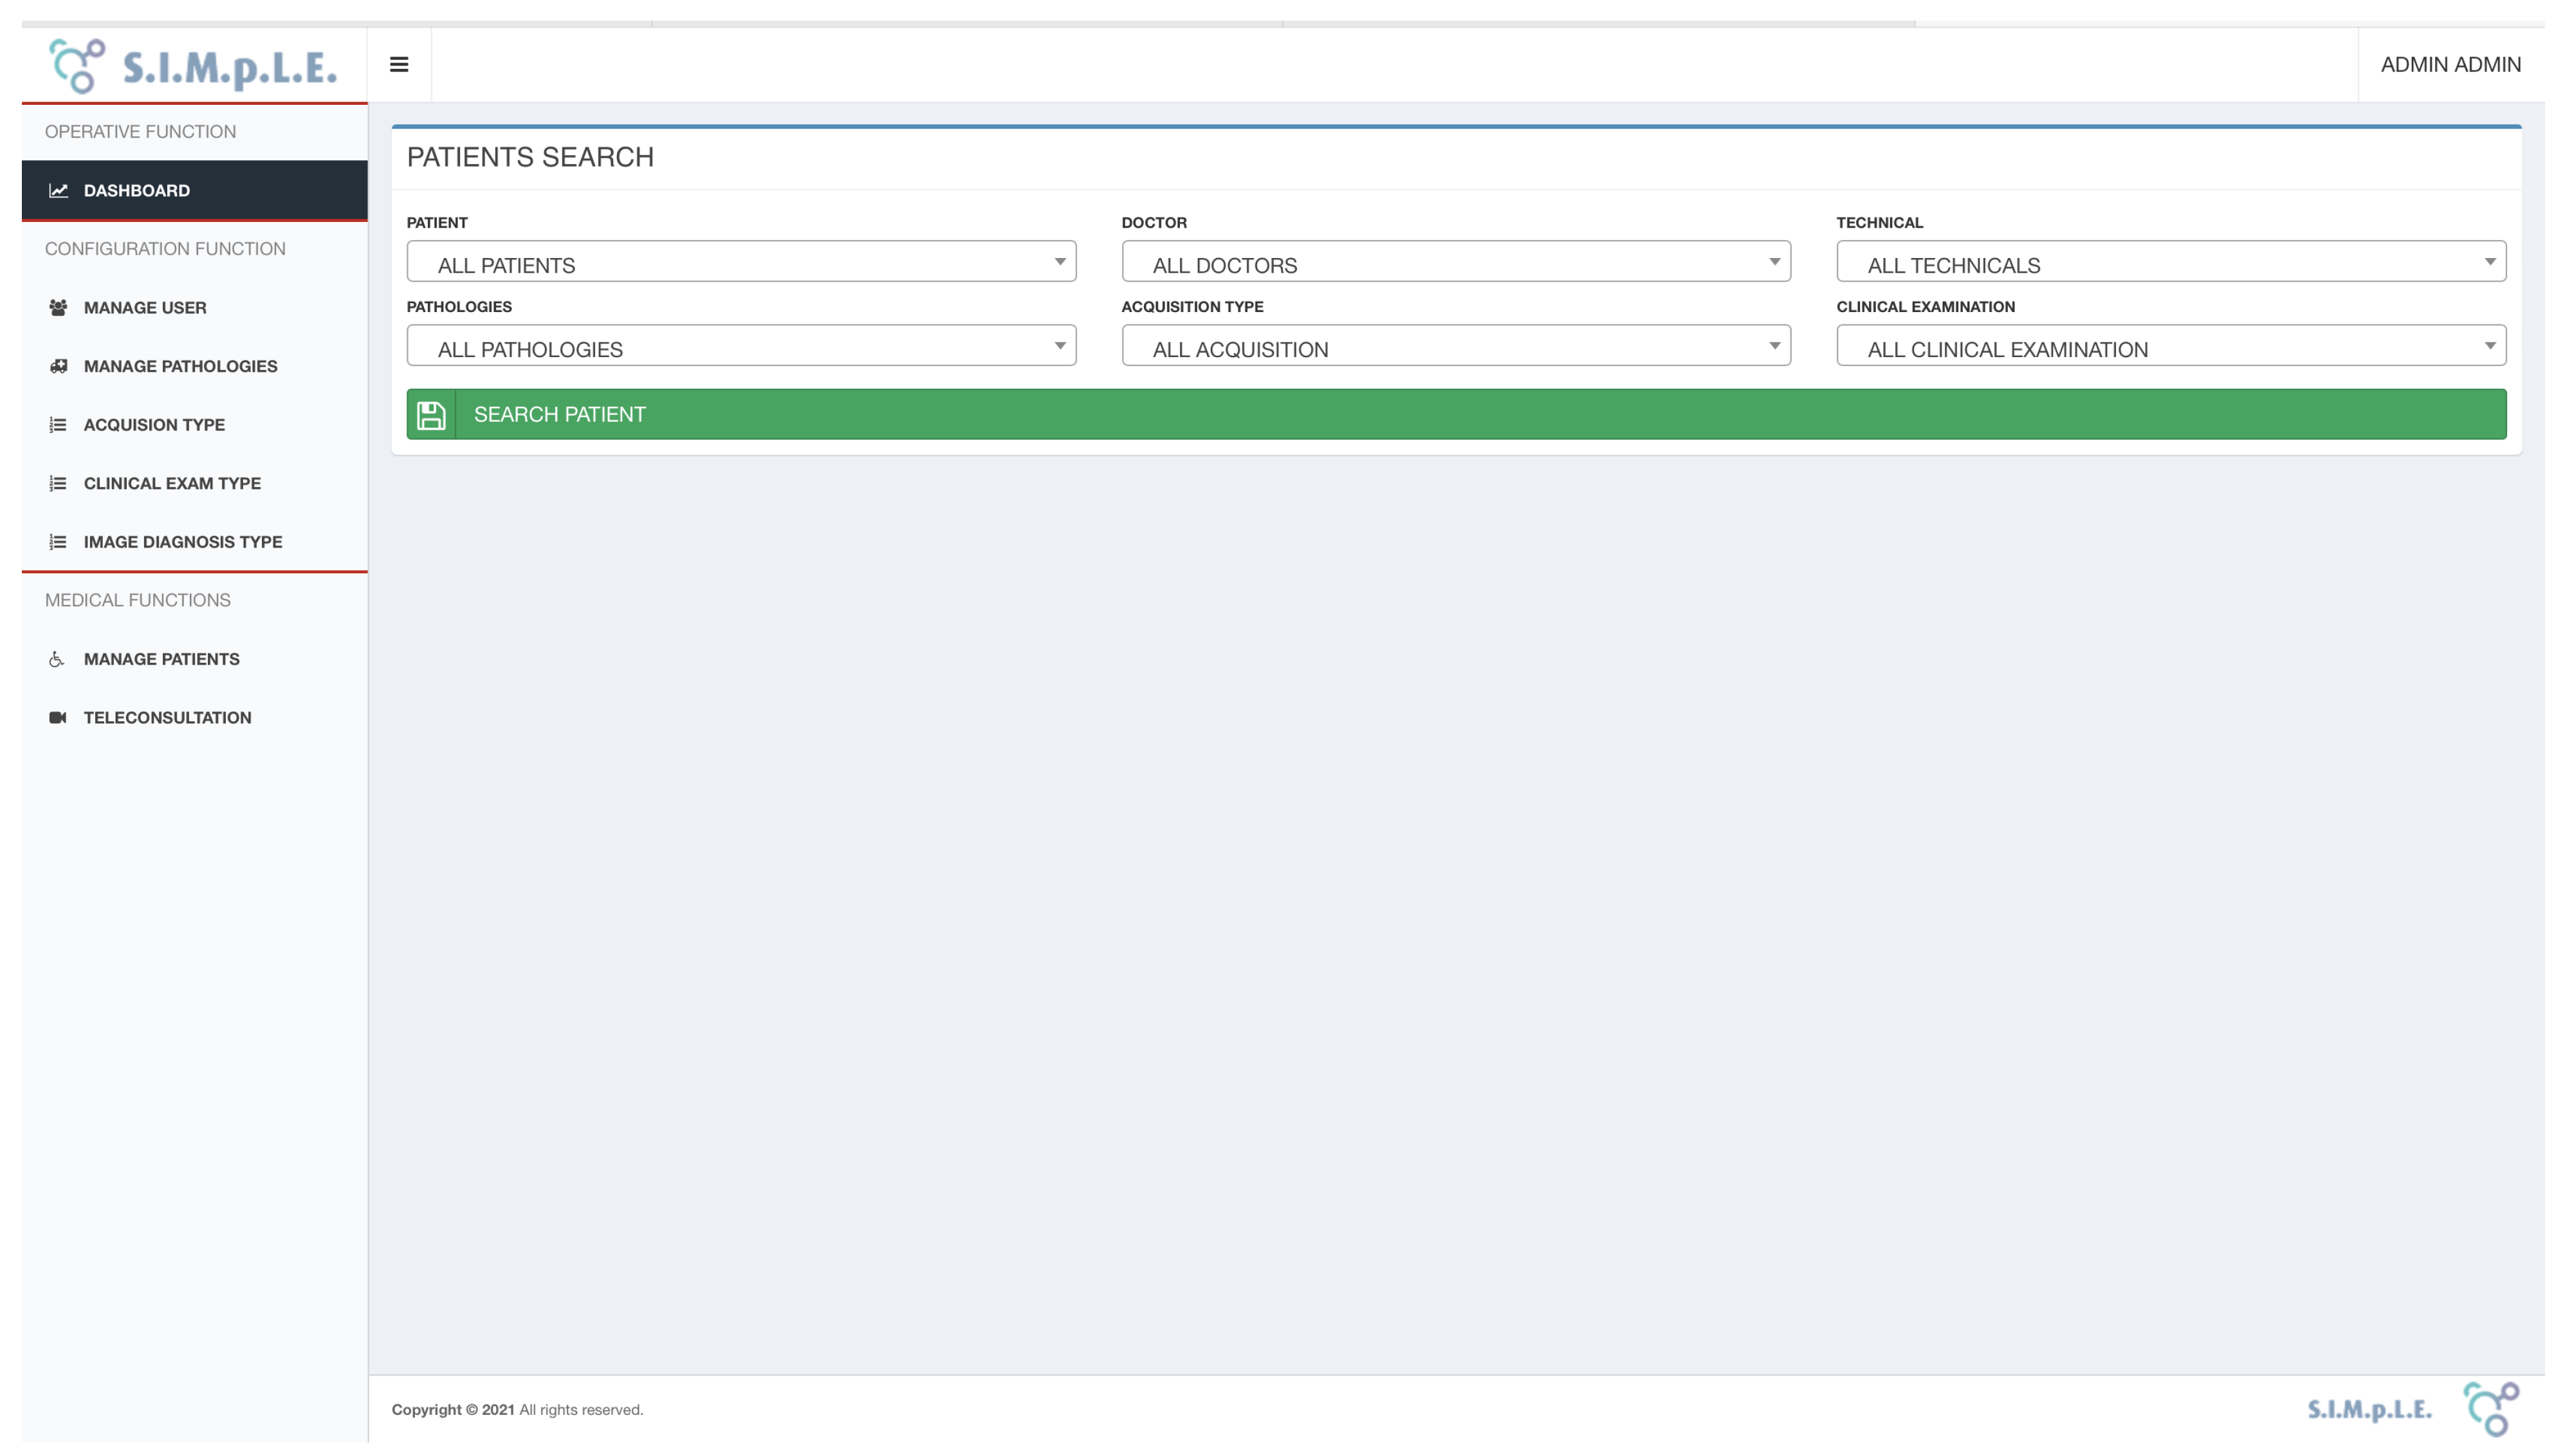Open the All Acquisition dropdown

pyautogui.click(x=1455, y=346)
